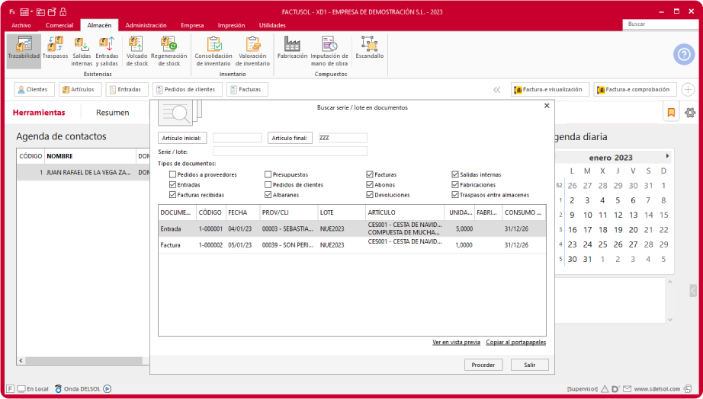Screen dimensions: 703x399
Task: Click the Serie / lote input field
Action: click(x=290, y=152)
